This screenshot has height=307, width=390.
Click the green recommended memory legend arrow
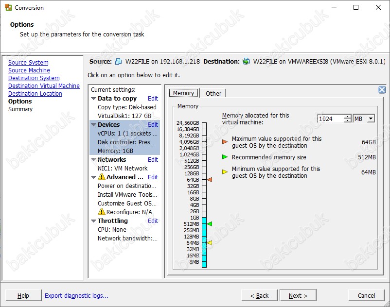coord(225,157)
